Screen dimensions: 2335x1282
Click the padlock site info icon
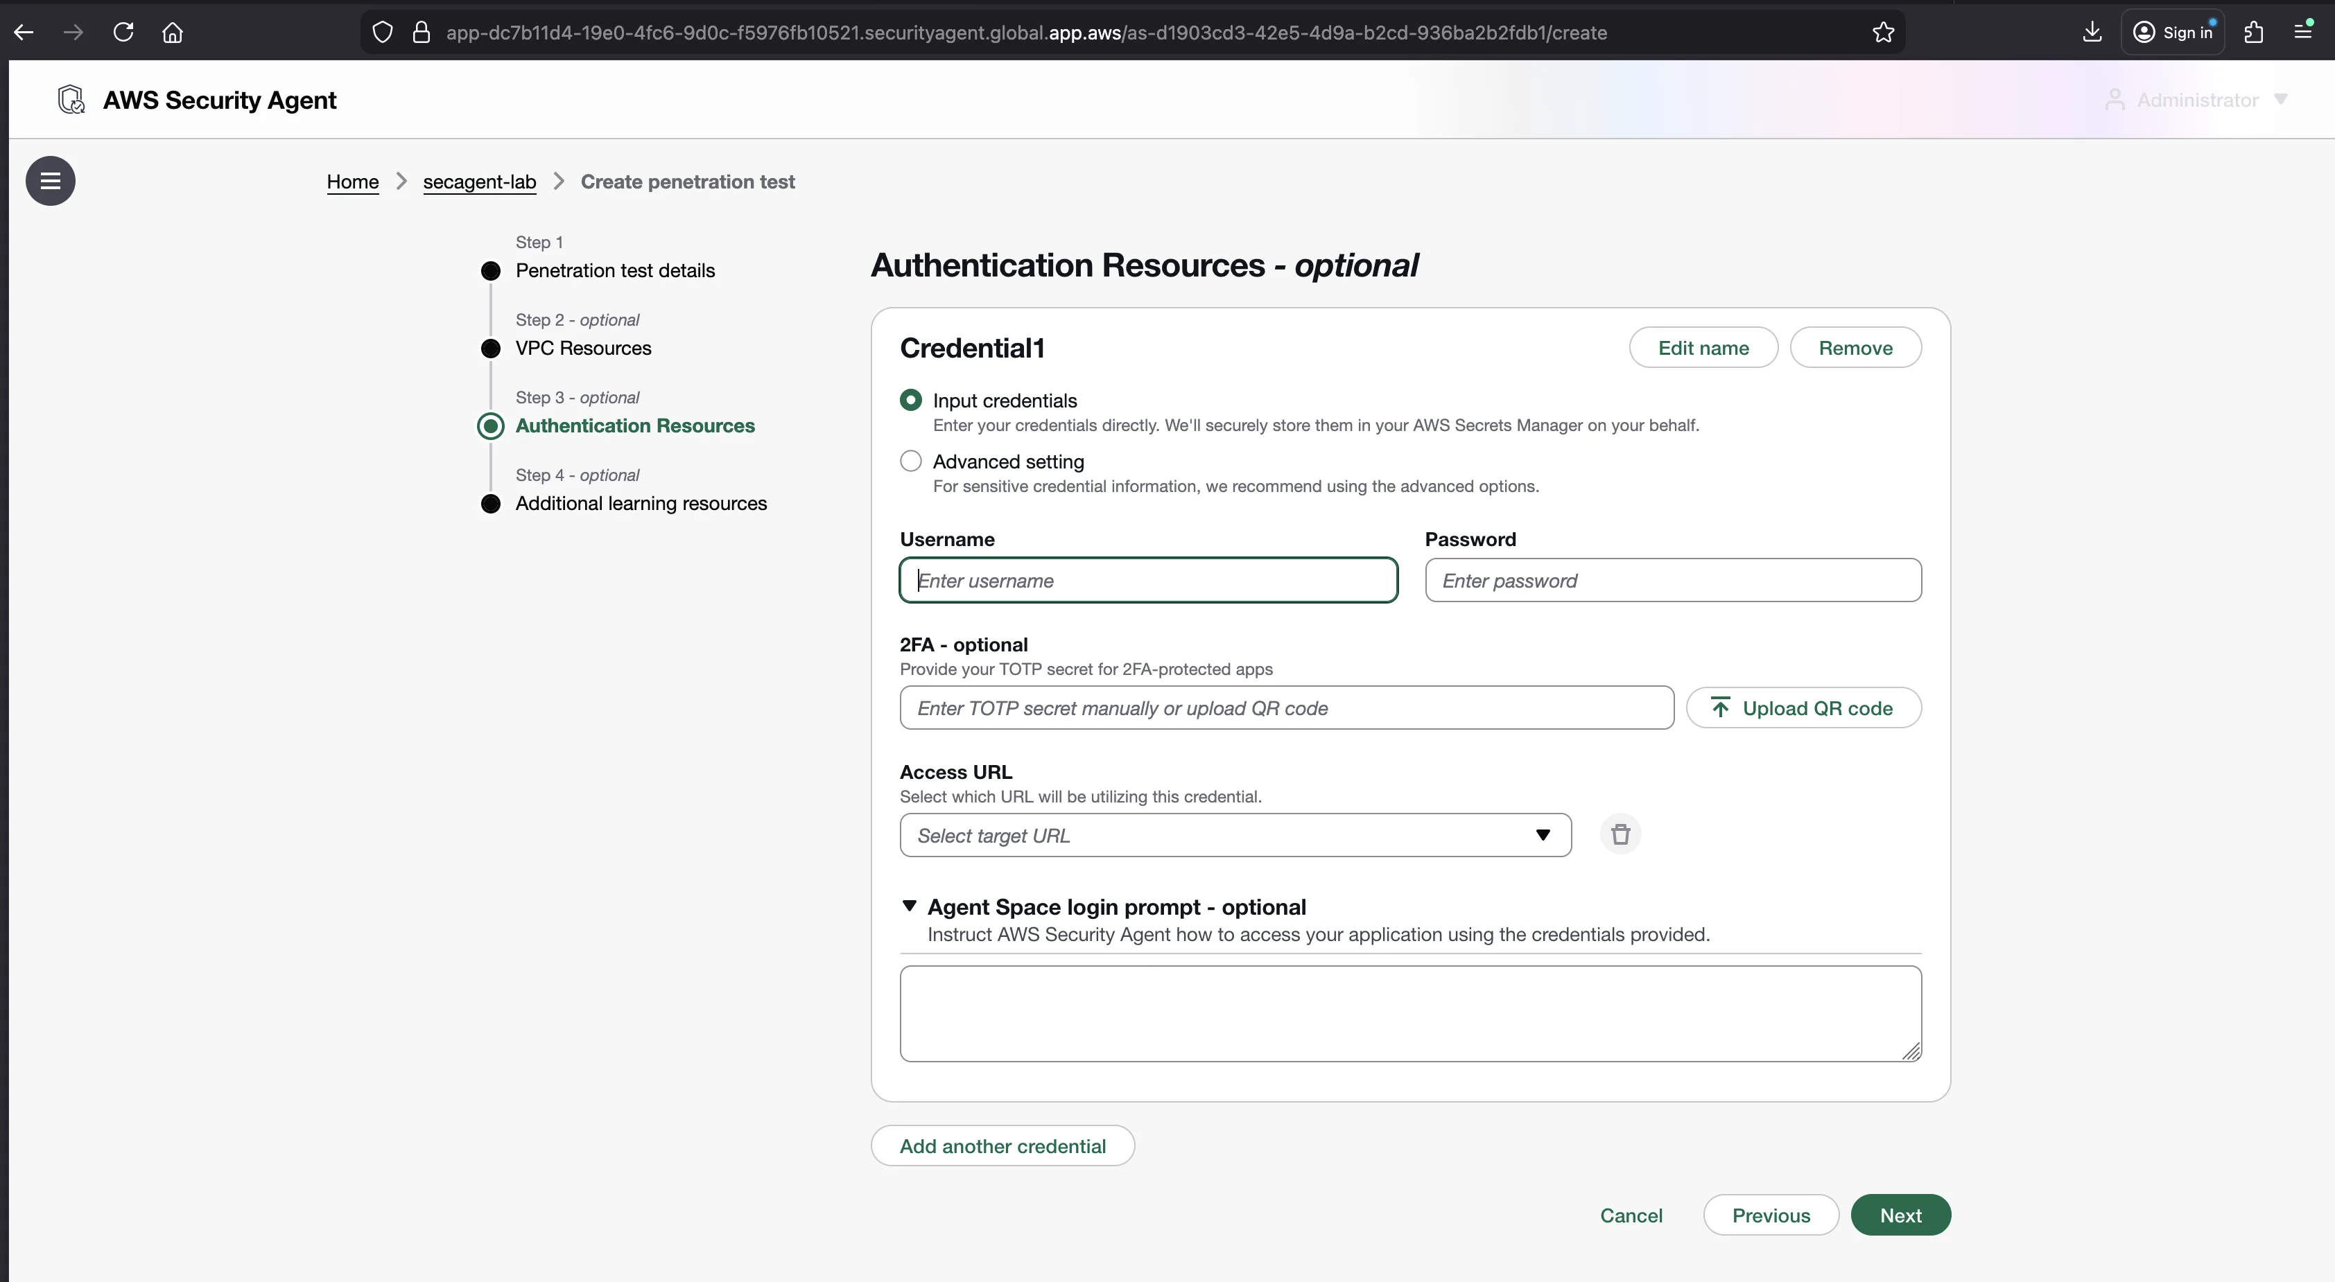point(421,33)
